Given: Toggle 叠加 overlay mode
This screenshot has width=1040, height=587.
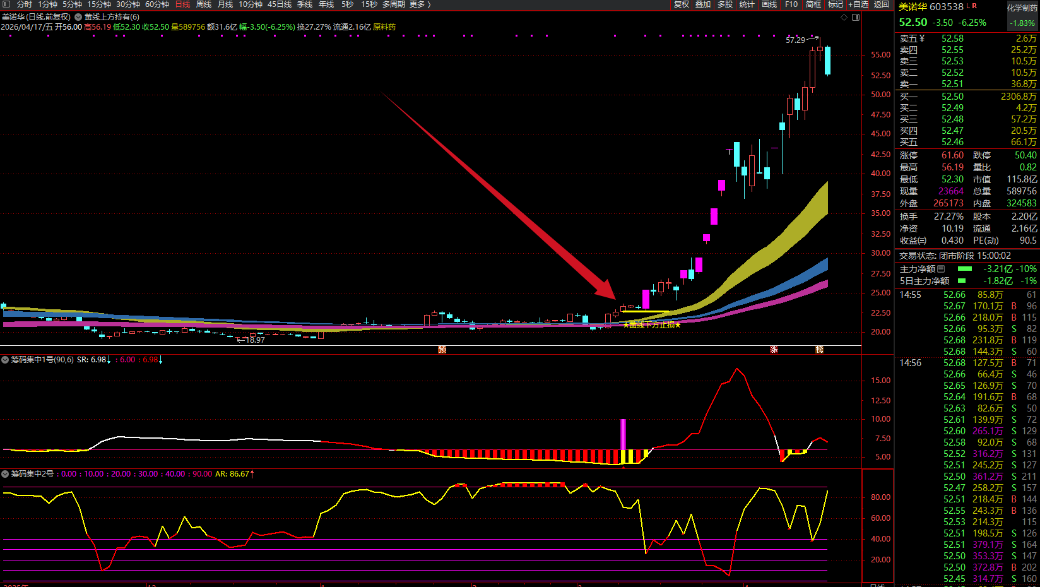Looking at the screenshot, I should (x=703, y=4).
